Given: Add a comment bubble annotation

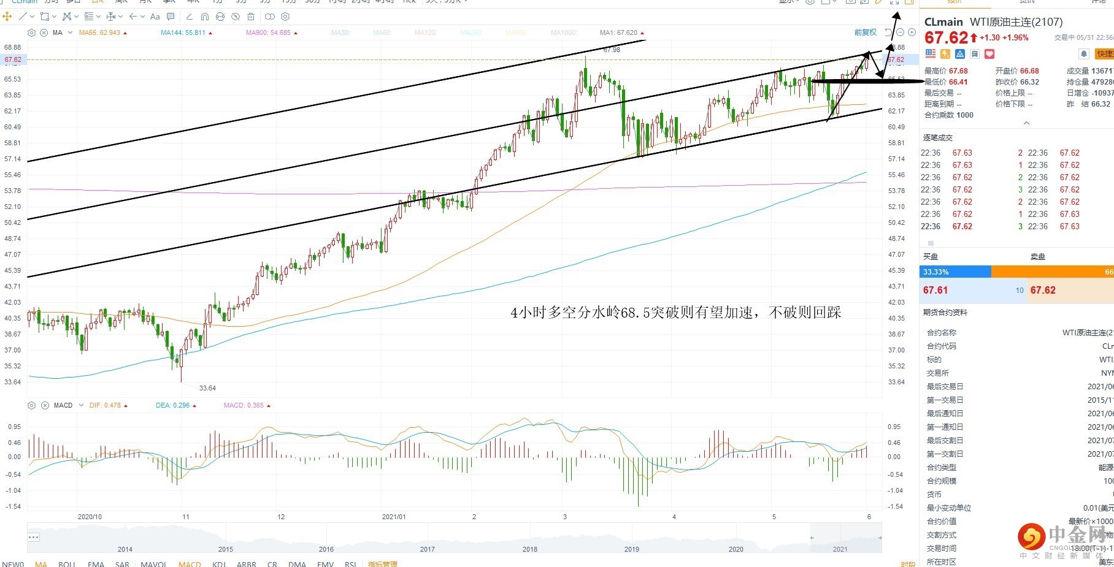Looking at the screenshot, I should pos(171,17).
